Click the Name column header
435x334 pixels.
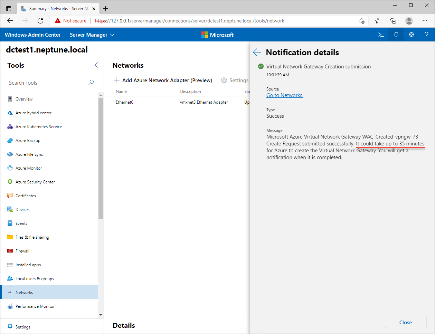121,92
